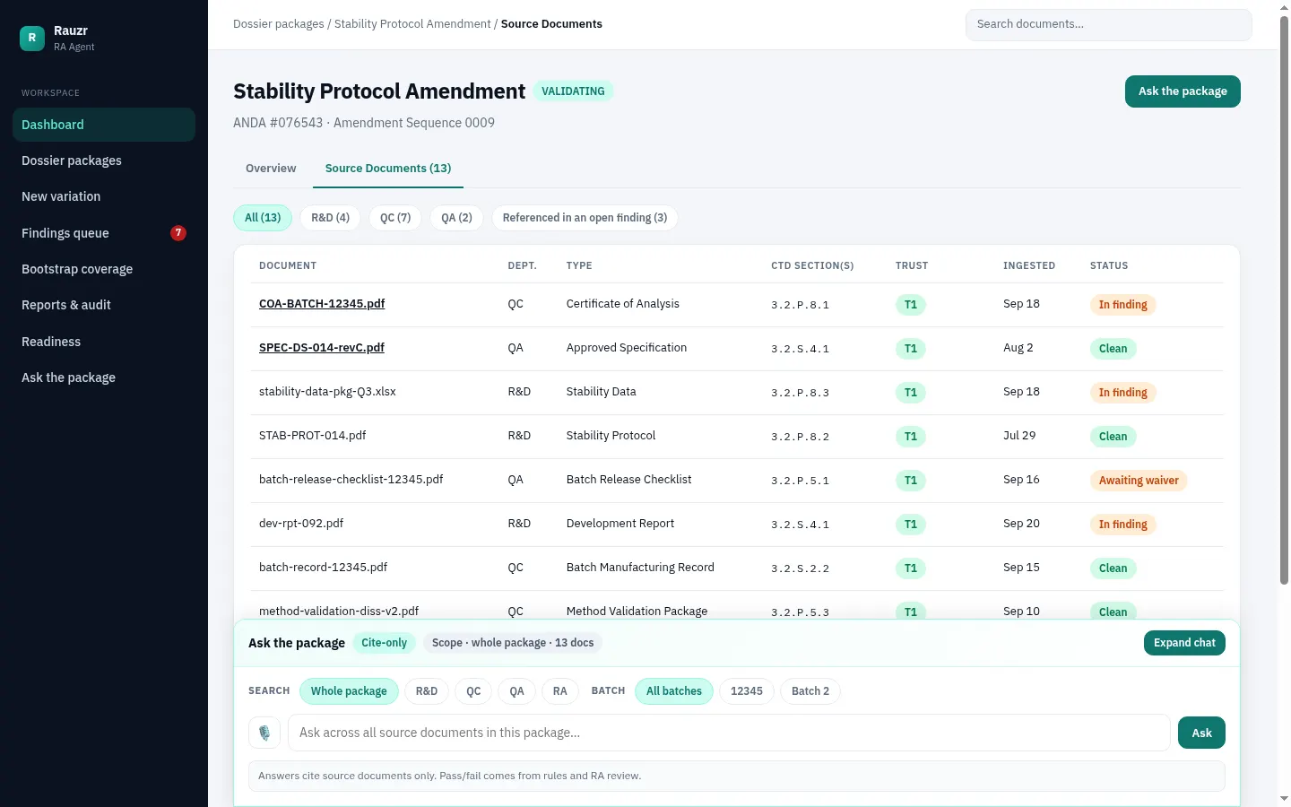Click the Cite-only tag
The image size is (1291, 807).
[384, 643]
